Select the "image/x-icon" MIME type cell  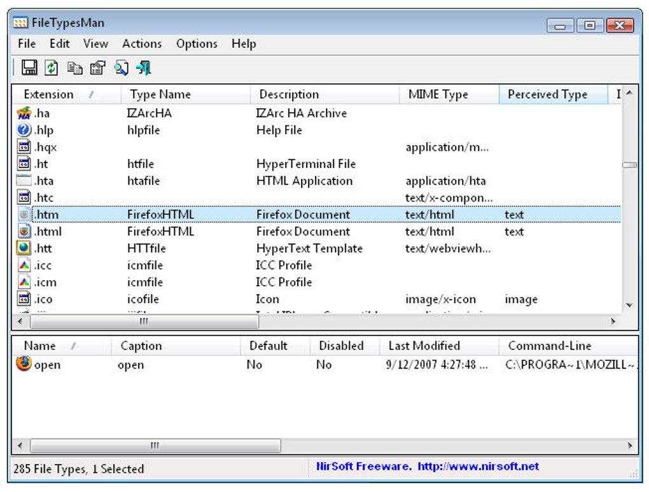[440, 299]
